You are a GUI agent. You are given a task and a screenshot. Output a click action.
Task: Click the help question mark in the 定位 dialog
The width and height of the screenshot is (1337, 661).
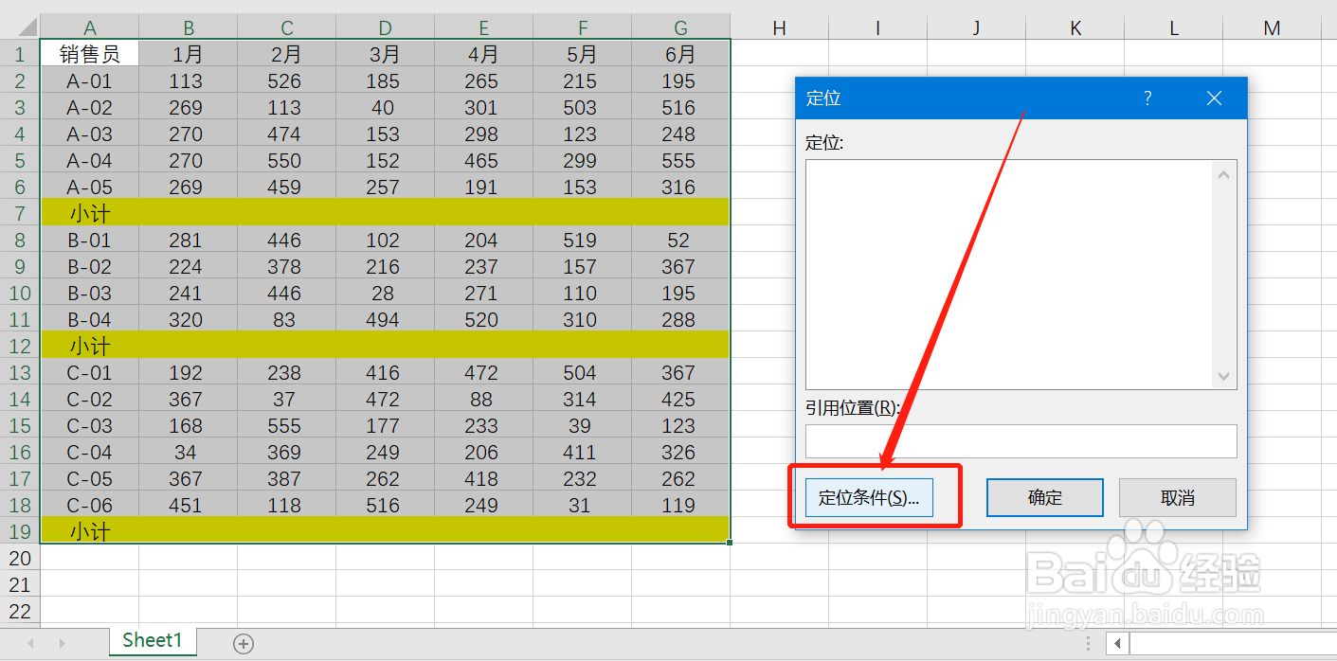(x=1147, y=98)
